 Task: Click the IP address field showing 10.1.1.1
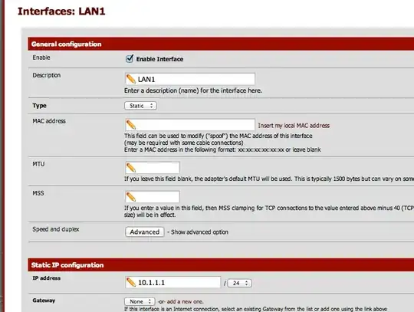coord(172,282)
